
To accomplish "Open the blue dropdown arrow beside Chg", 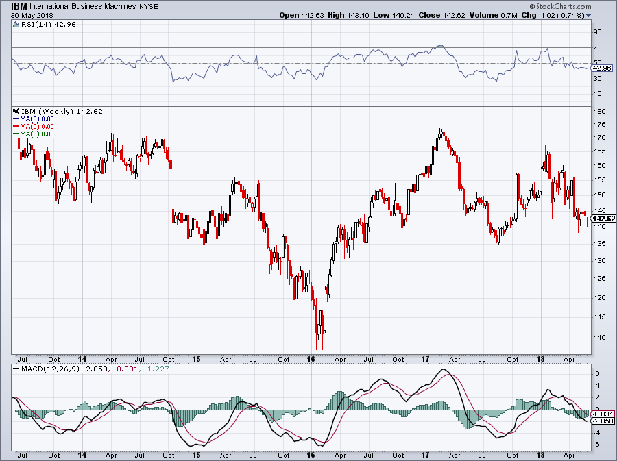I will click(589, 16).
